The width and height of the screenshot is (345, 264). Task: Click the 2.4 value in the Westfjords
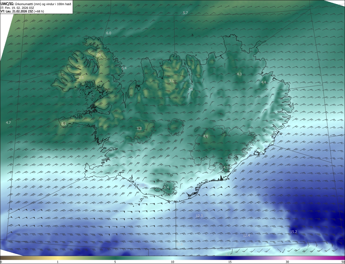click(98, 55)
